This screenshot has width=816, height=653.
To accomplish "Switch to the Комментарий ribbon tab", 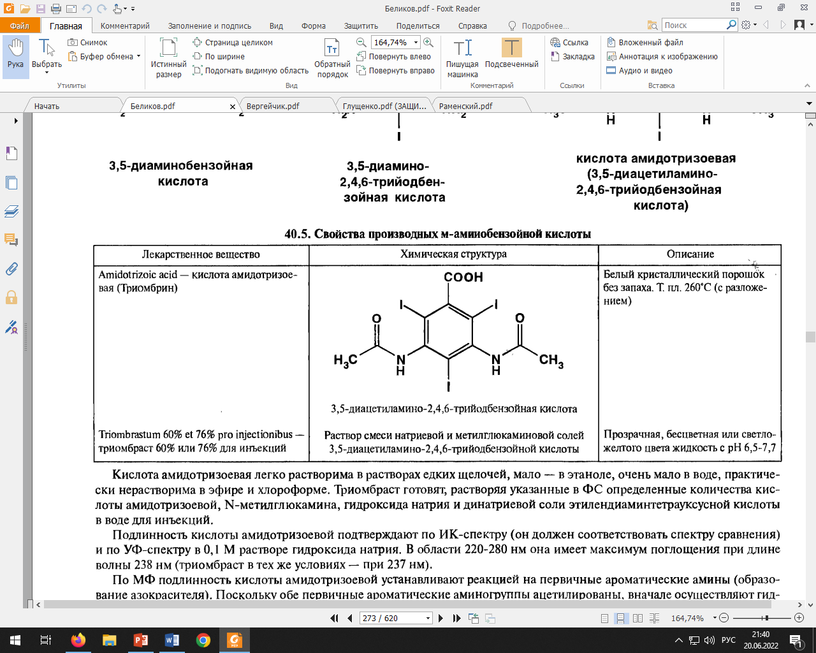I will [125, 26].
